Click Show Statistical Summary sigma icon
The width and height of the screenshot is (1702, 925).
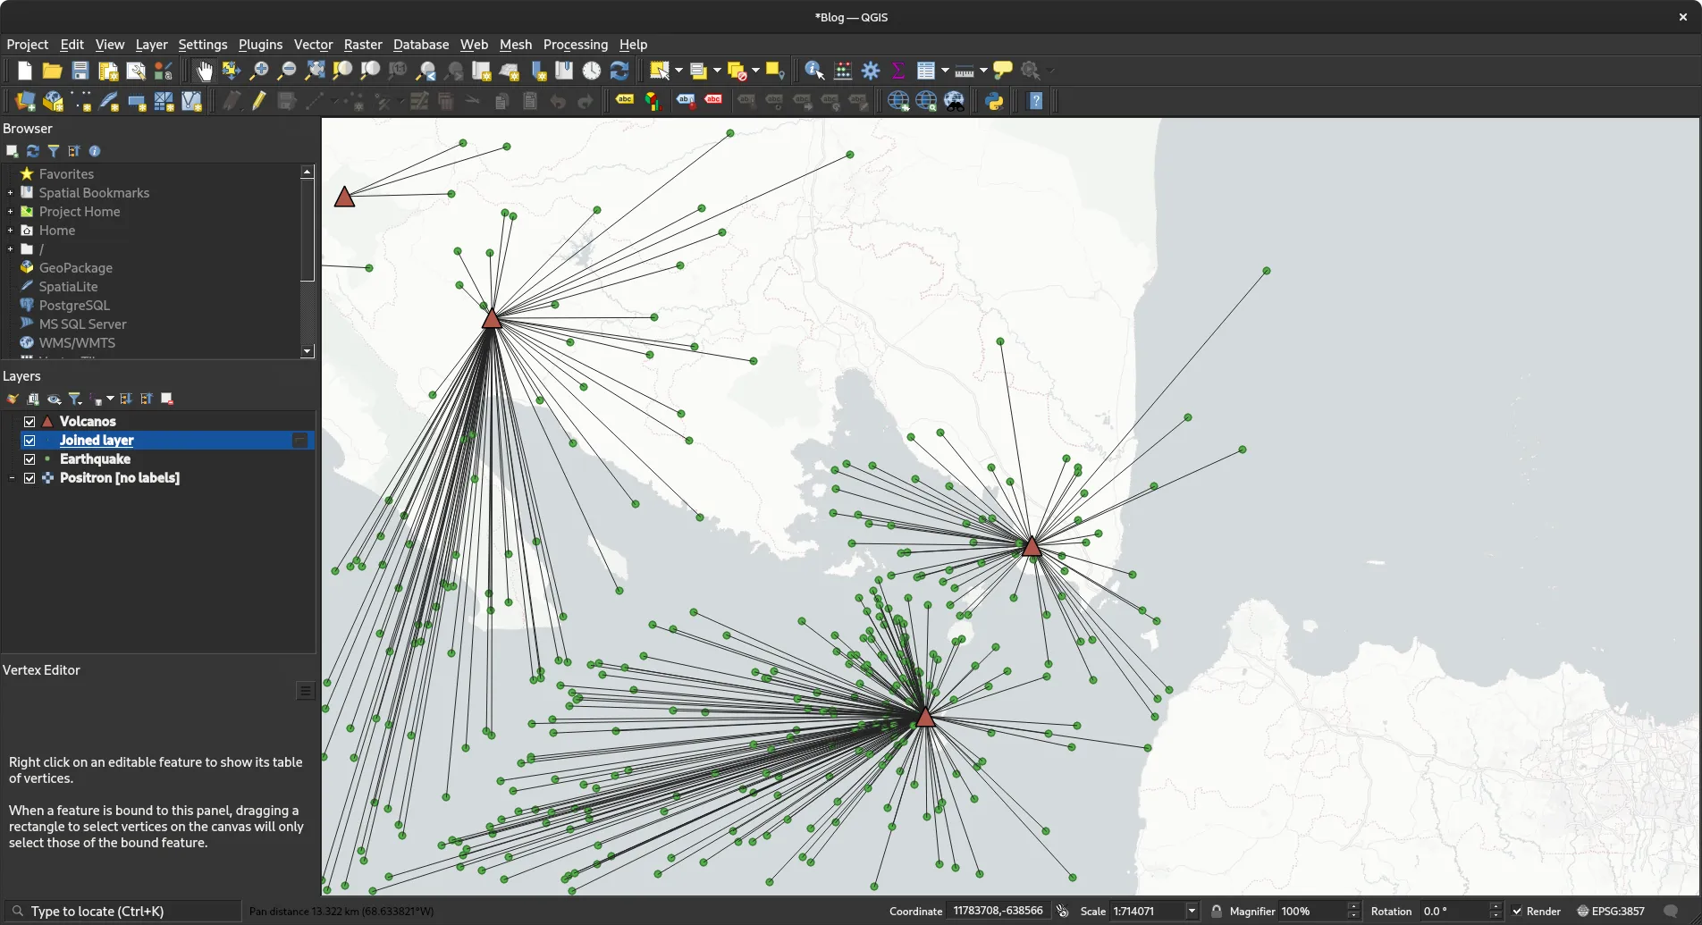click(x=897, y=71)
